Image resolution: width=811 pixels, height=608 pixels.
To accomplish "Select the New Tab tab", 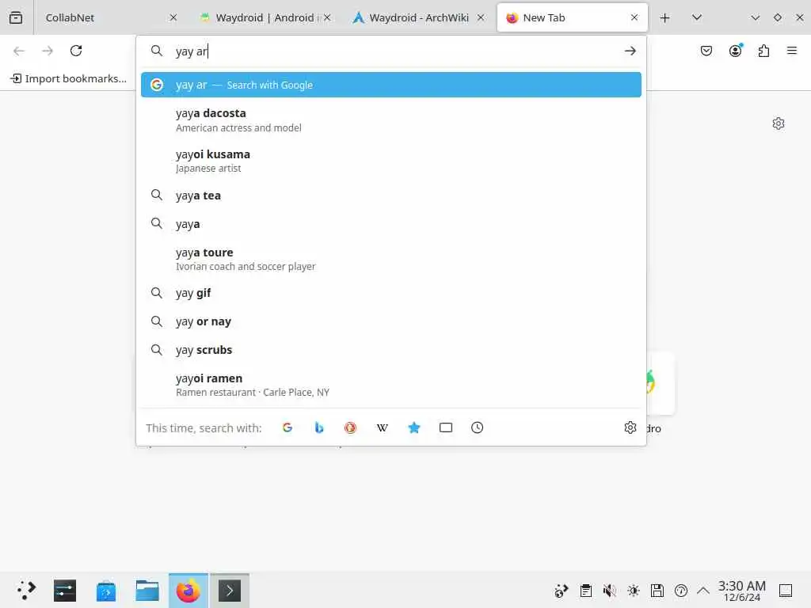I will 572,17.
